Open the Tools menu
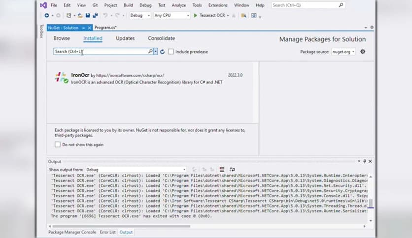The image size is (412, 238). click(x=197, y=5)
